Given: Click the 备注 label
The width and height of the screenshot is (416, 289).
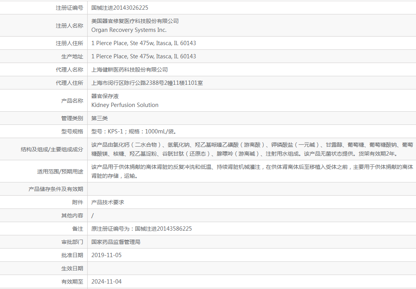Looking at the screenshot, I should point(78,229).
